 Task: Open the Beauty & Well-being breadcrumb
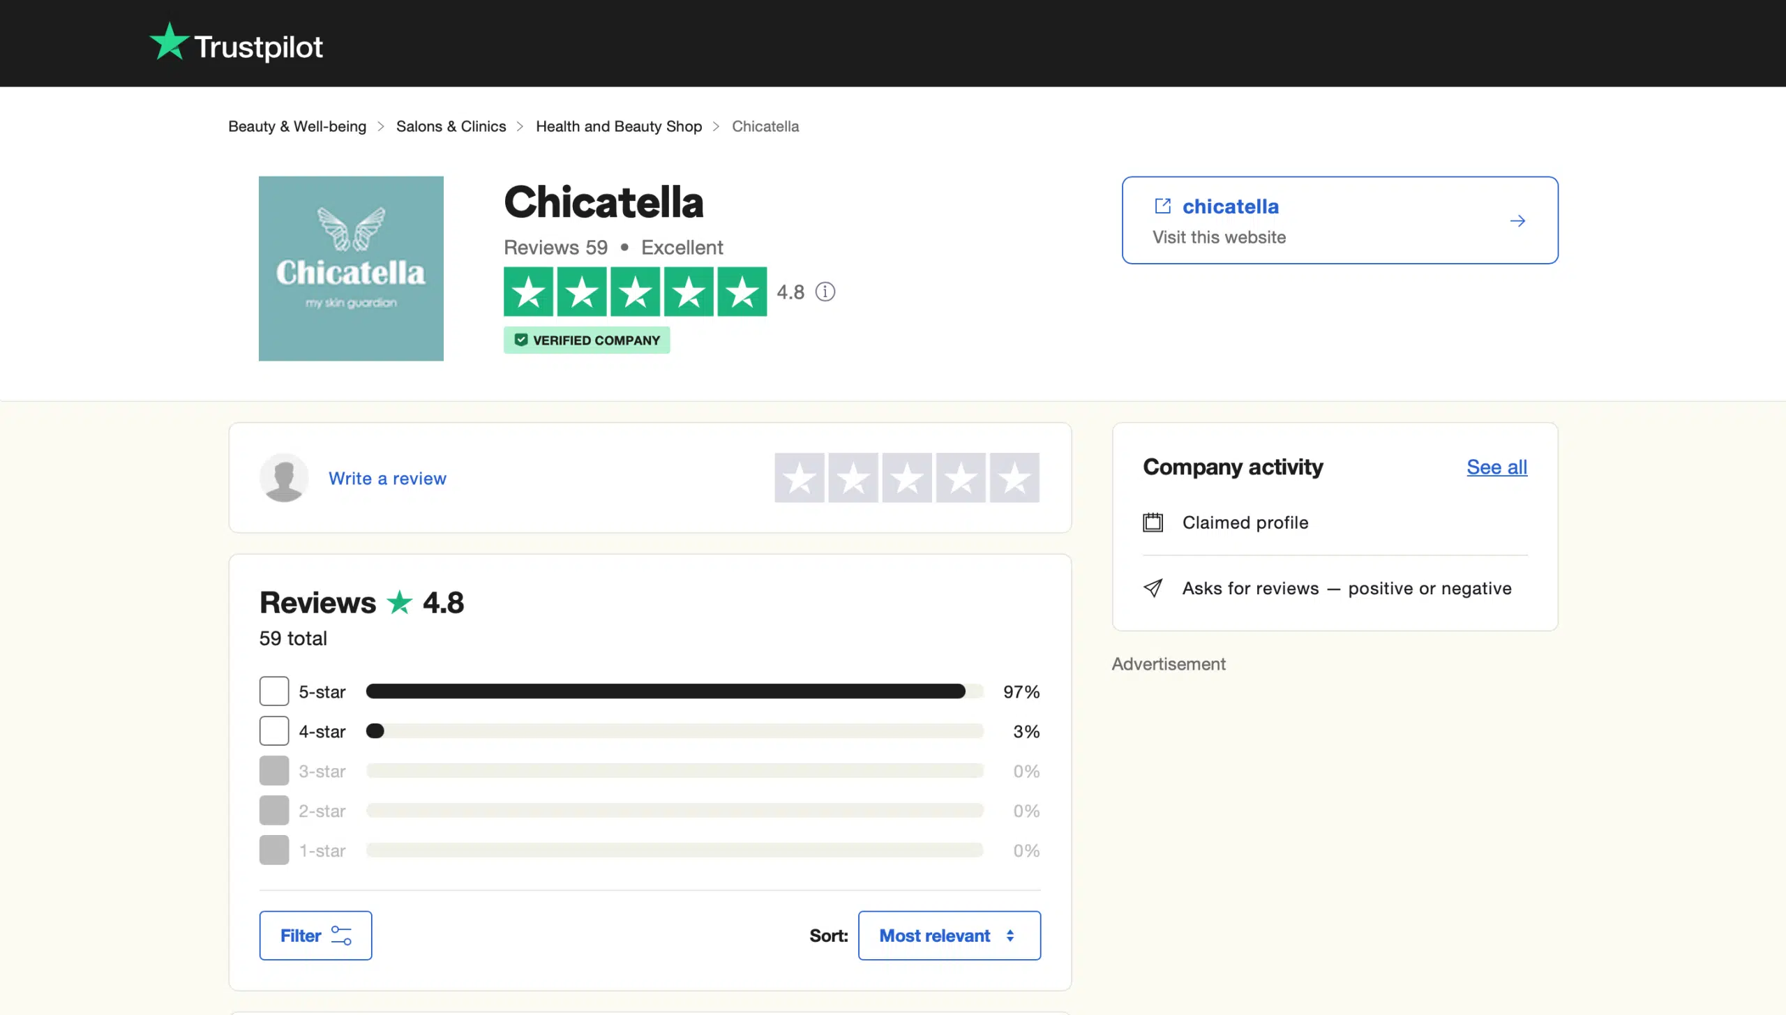tap(297, 126)
